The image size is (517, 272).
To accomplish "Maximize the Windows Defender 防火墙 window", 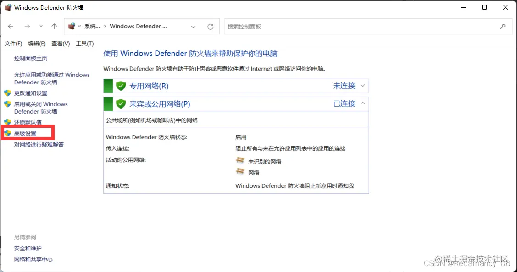I will (x=484, y=7).
